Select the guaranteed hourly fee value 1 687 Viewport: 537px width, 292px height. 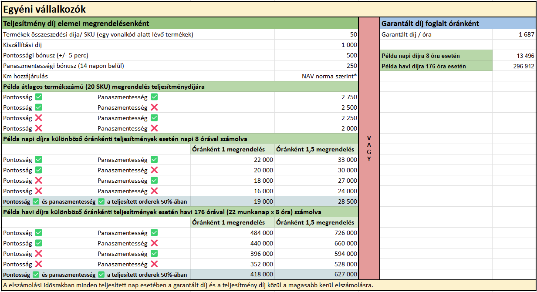click(514, 34)
